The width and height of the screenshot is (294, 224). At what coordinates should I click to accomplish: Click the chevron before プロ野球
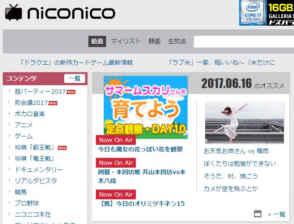[x=9, y=203]
